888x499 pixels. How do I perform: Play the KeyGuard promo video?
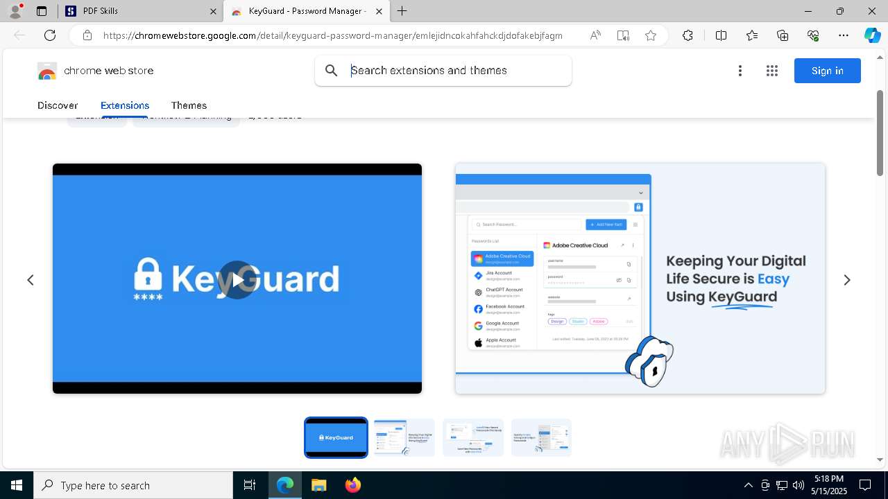click(237, 280)
